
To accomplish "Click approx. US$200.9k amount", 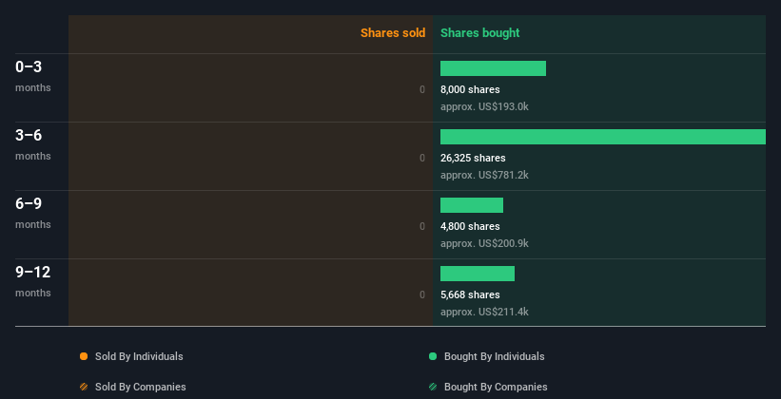I will pyautogui.click(x=484, y=243).
